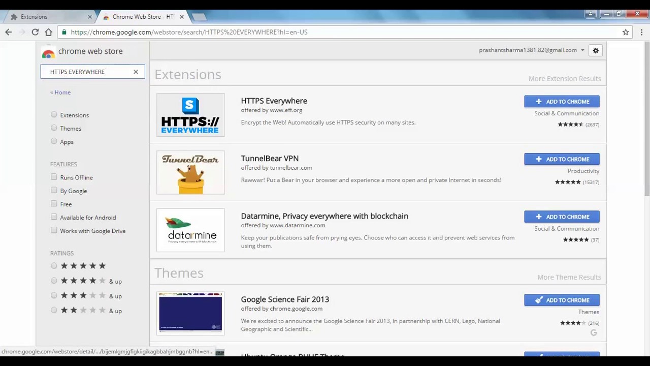650x366 pixels.
Task: Click the Chrome profile icon in title bar
Action: pos(590,14)
